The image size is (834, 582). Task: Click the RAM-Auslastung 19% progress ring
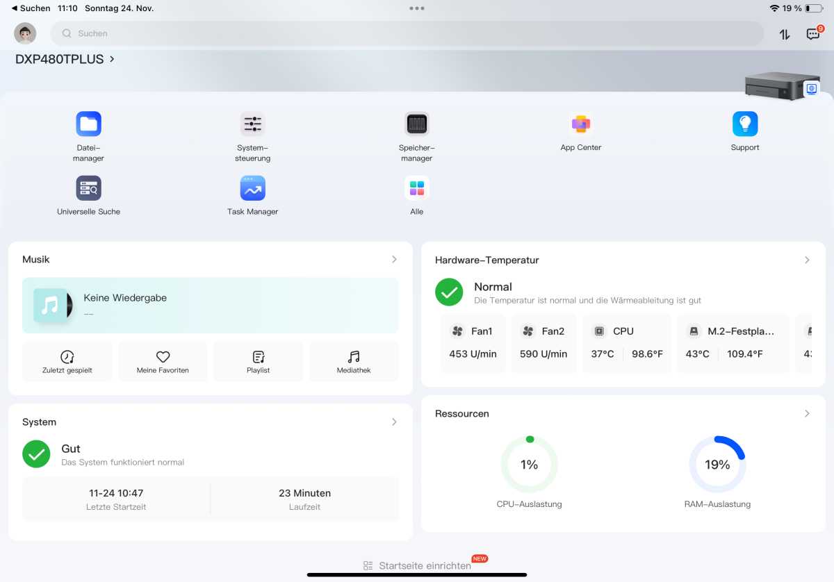[x=717, y=464]
